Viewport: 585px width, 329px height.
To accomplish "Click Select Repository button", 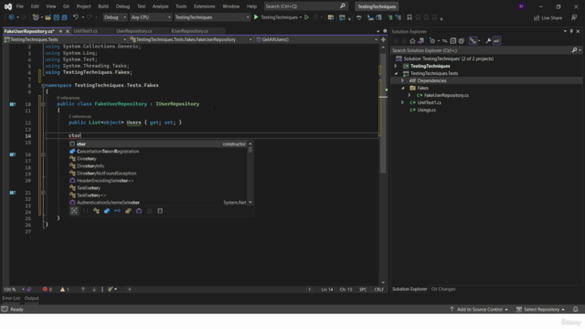I will click(541, 310).
